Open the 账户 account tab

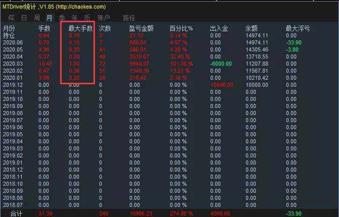pos(104,18)
